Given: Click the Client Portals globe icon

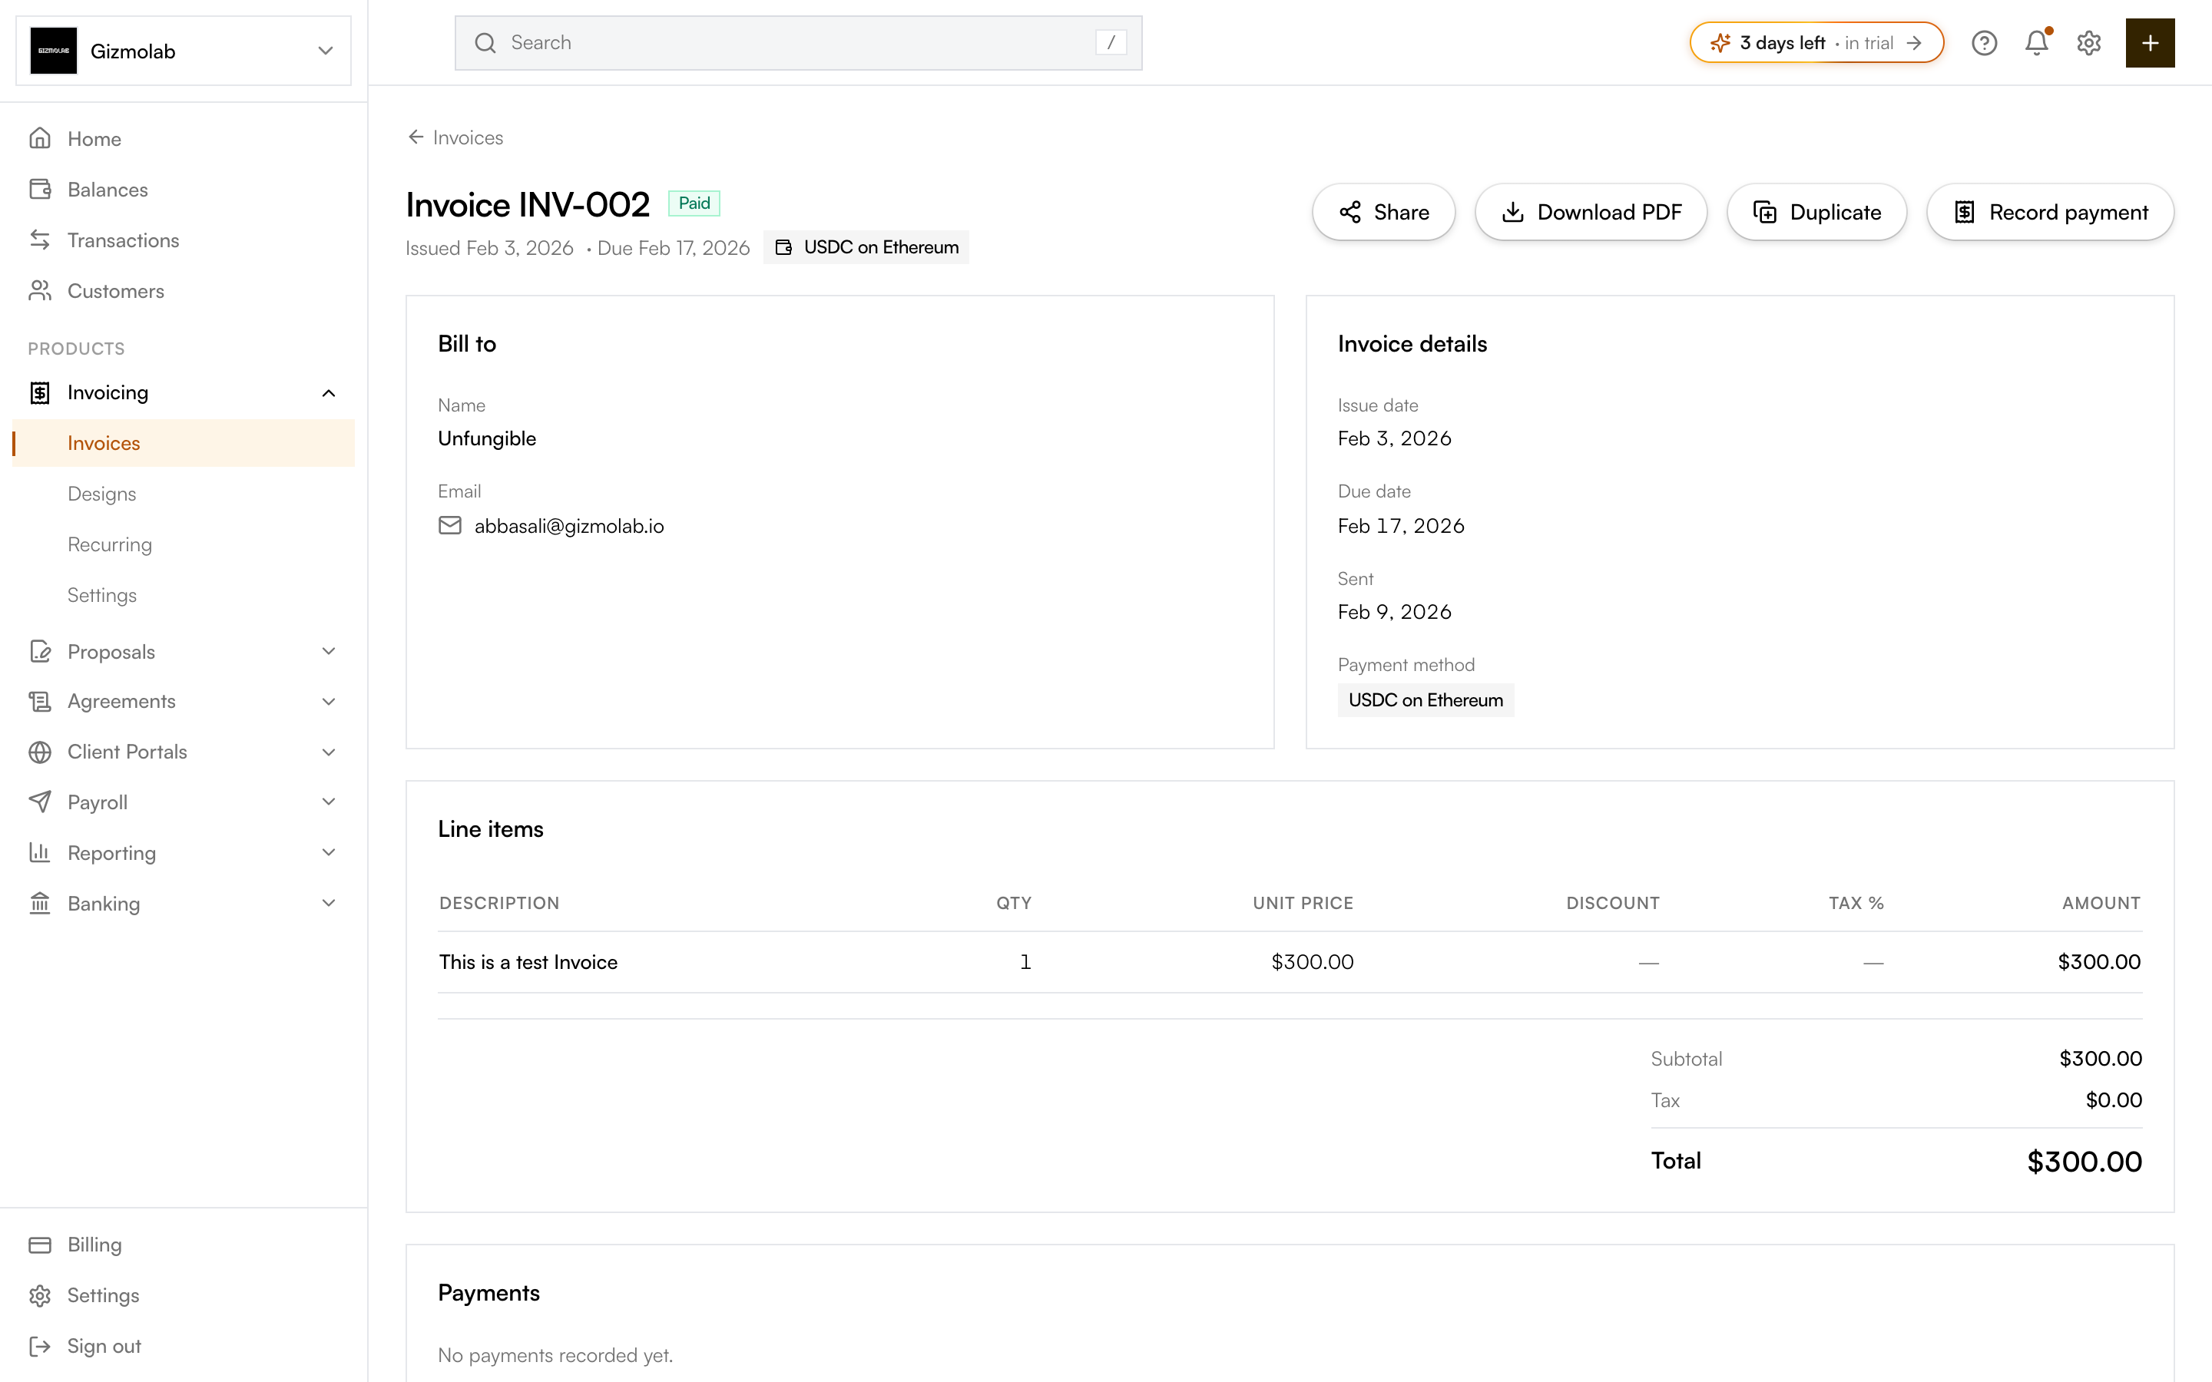Looking at the screenshot, I should point(40,752).
